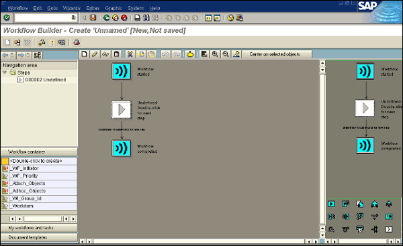
Task: Select the Workflow started event node
Action: click(122, 71)
